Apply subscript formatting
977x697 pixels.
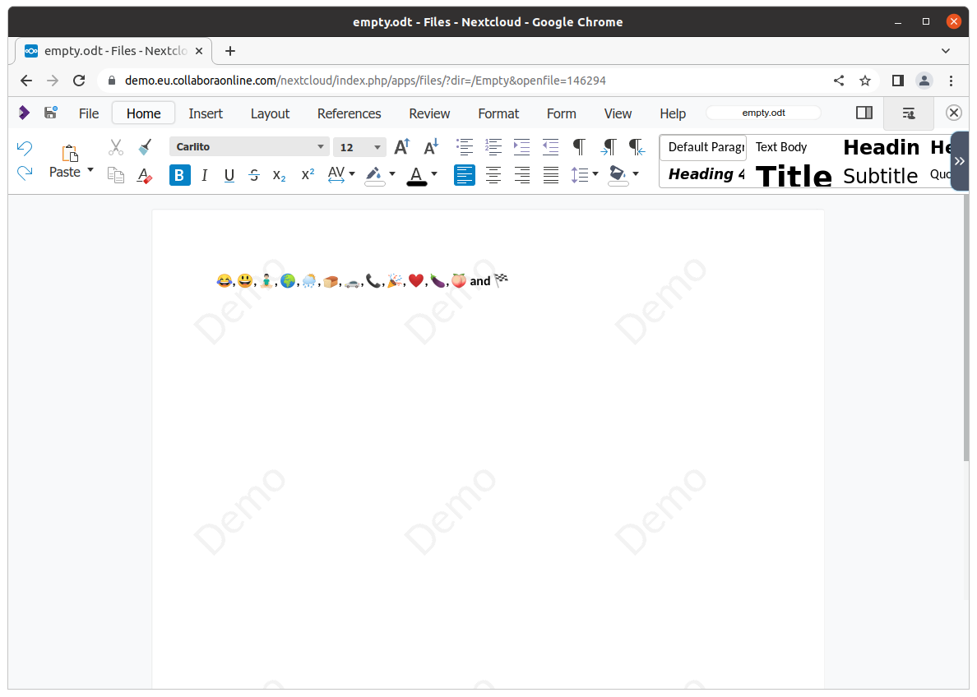pos(280,175)
